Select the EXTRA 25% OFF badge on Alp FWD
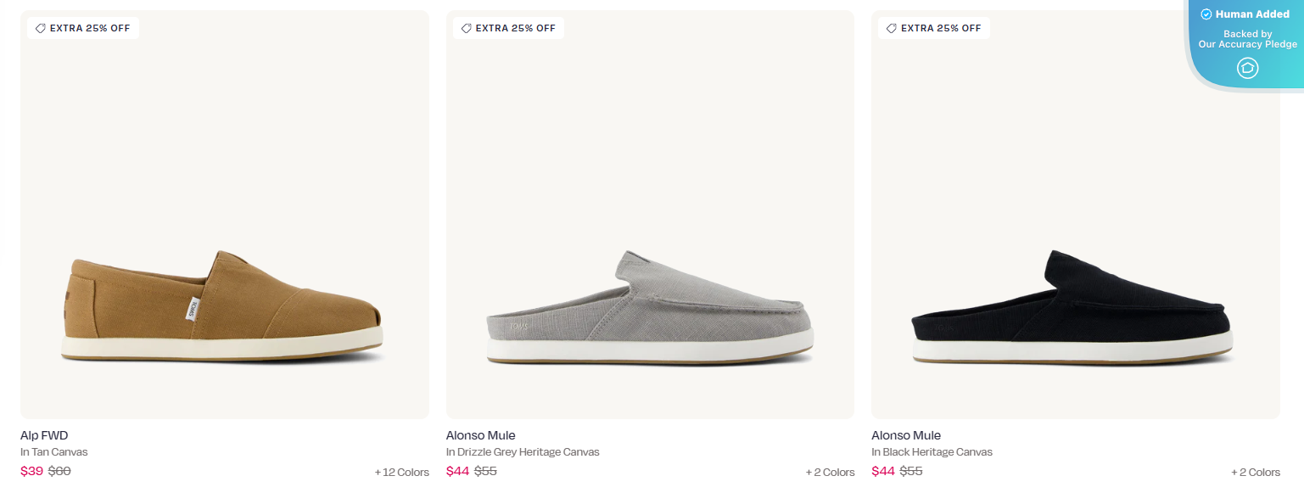 (82, 27)
